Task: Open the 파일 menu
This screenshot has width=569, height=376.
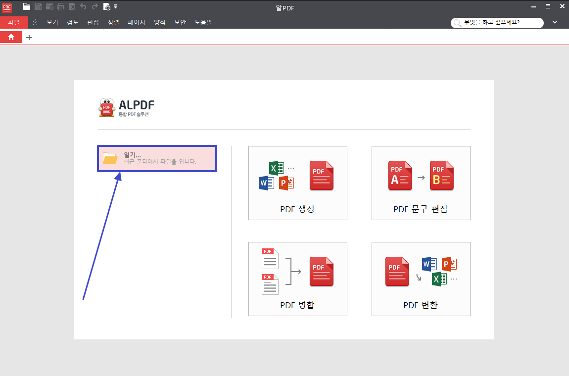Action: point(14,22)
